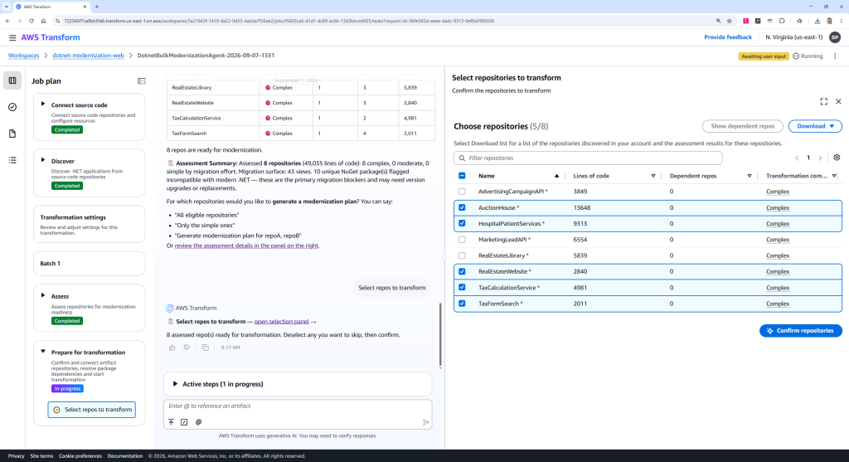849x462 pixels.
Task: Open the approvals checkmark sidebar icon
Action: click(x=12, y=107)
